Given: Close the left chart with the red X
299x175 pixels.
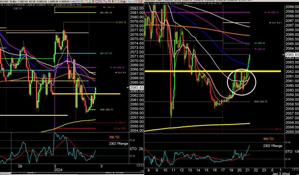Looking at the screenshot, I should 140,1.
